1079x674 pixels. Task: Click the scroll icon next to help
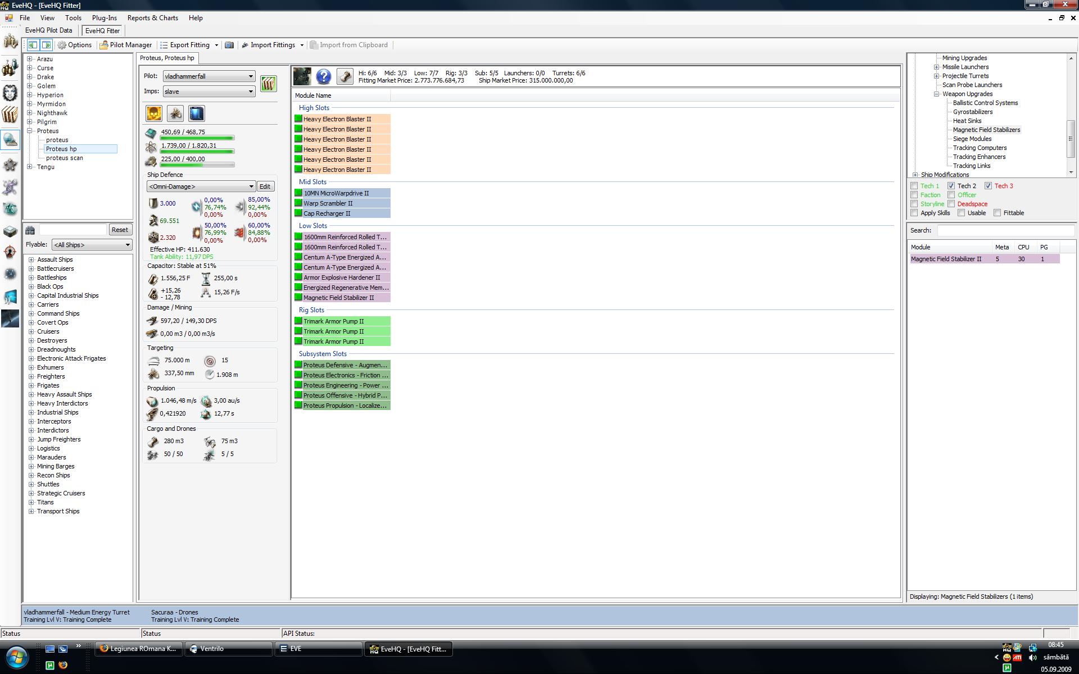coord(344,76)
